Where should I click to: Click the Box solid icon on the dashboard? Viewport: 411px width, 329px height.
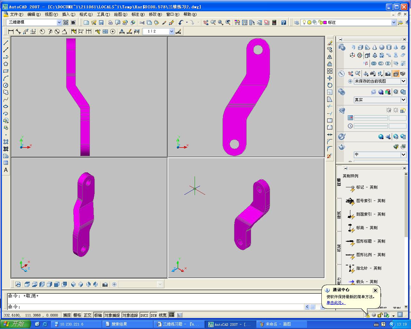360,48
